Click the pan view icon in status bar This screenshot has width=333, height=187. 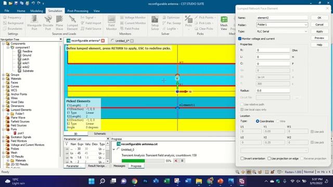pyautogui.click(x=243, y=172)
